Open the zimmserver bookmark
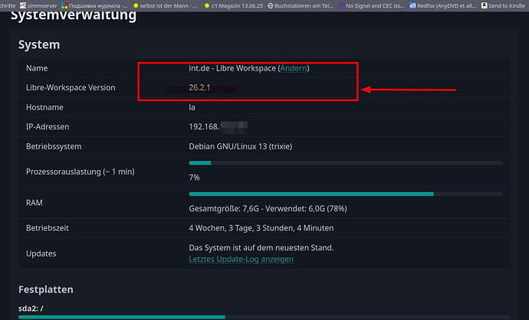This screenshot has width=529, height=320. pyautogui.click(x=38, y=5)
